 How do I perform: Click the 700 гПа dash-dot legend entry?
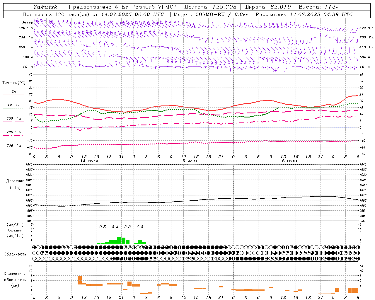13,133
